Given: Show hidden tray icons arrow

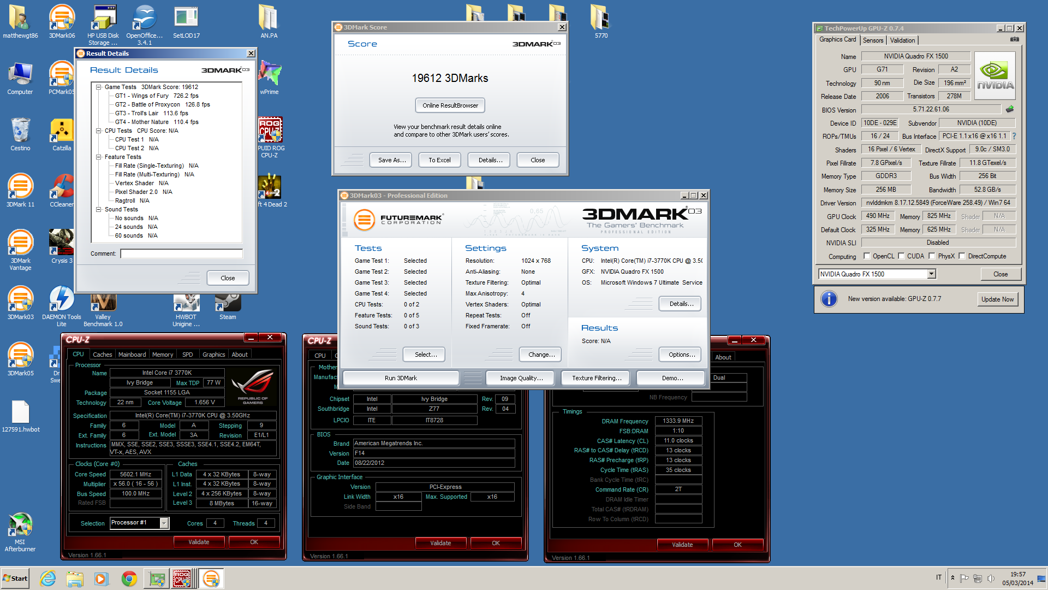Looking at the screenshot, I should (x=952, y=578).
